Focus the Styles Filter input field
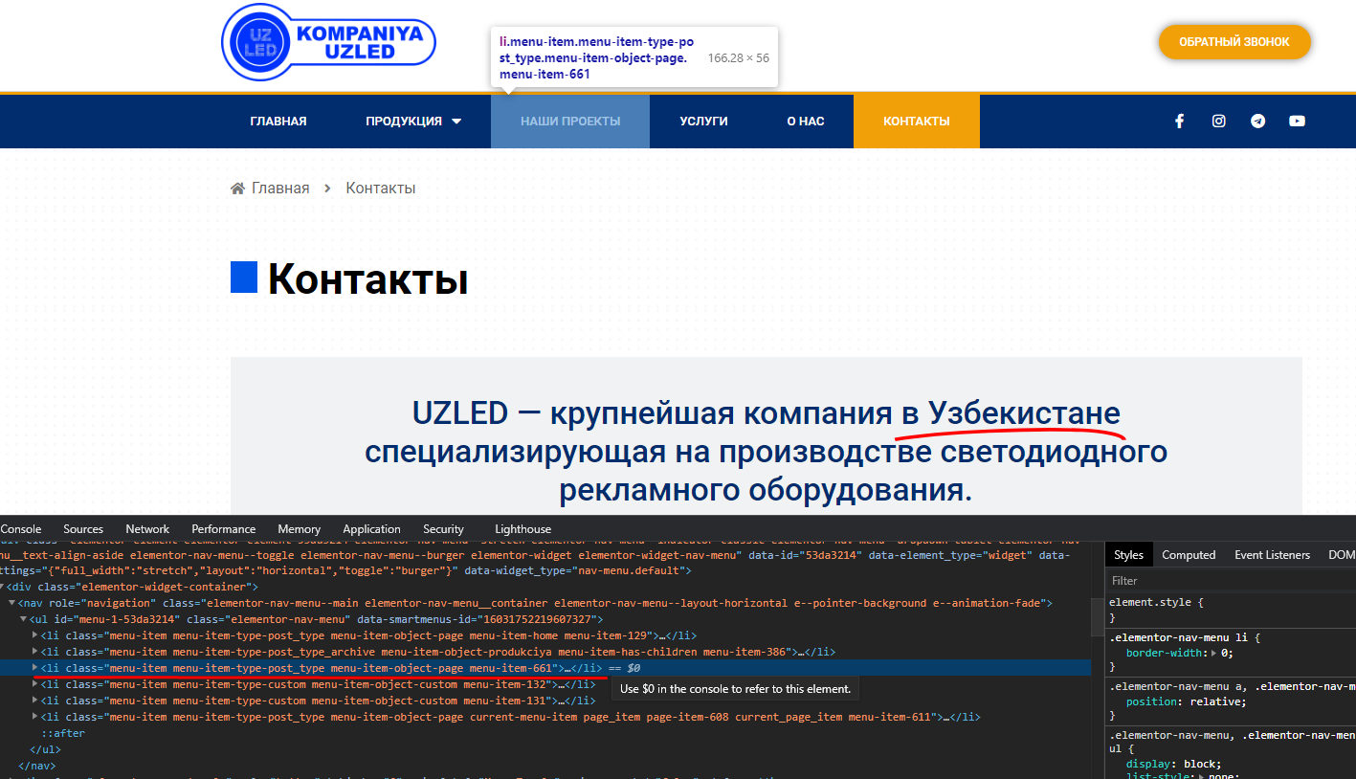This screenshot has width=1356, height=779. [1232, 581]
